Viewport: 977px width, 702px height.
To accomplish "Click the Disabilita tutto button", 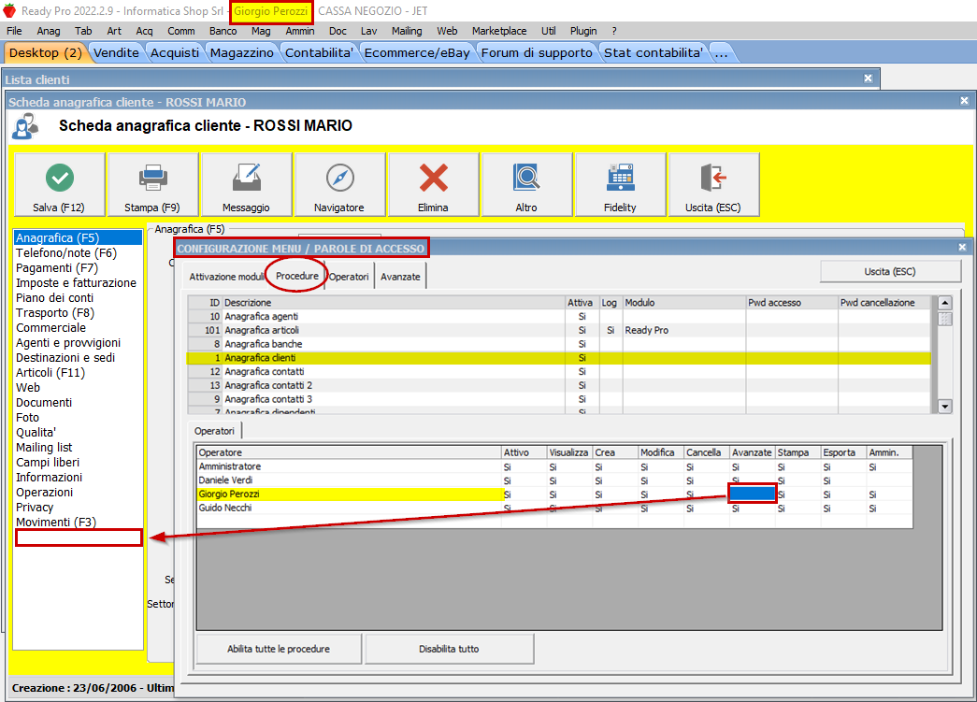I will (450, 649).
